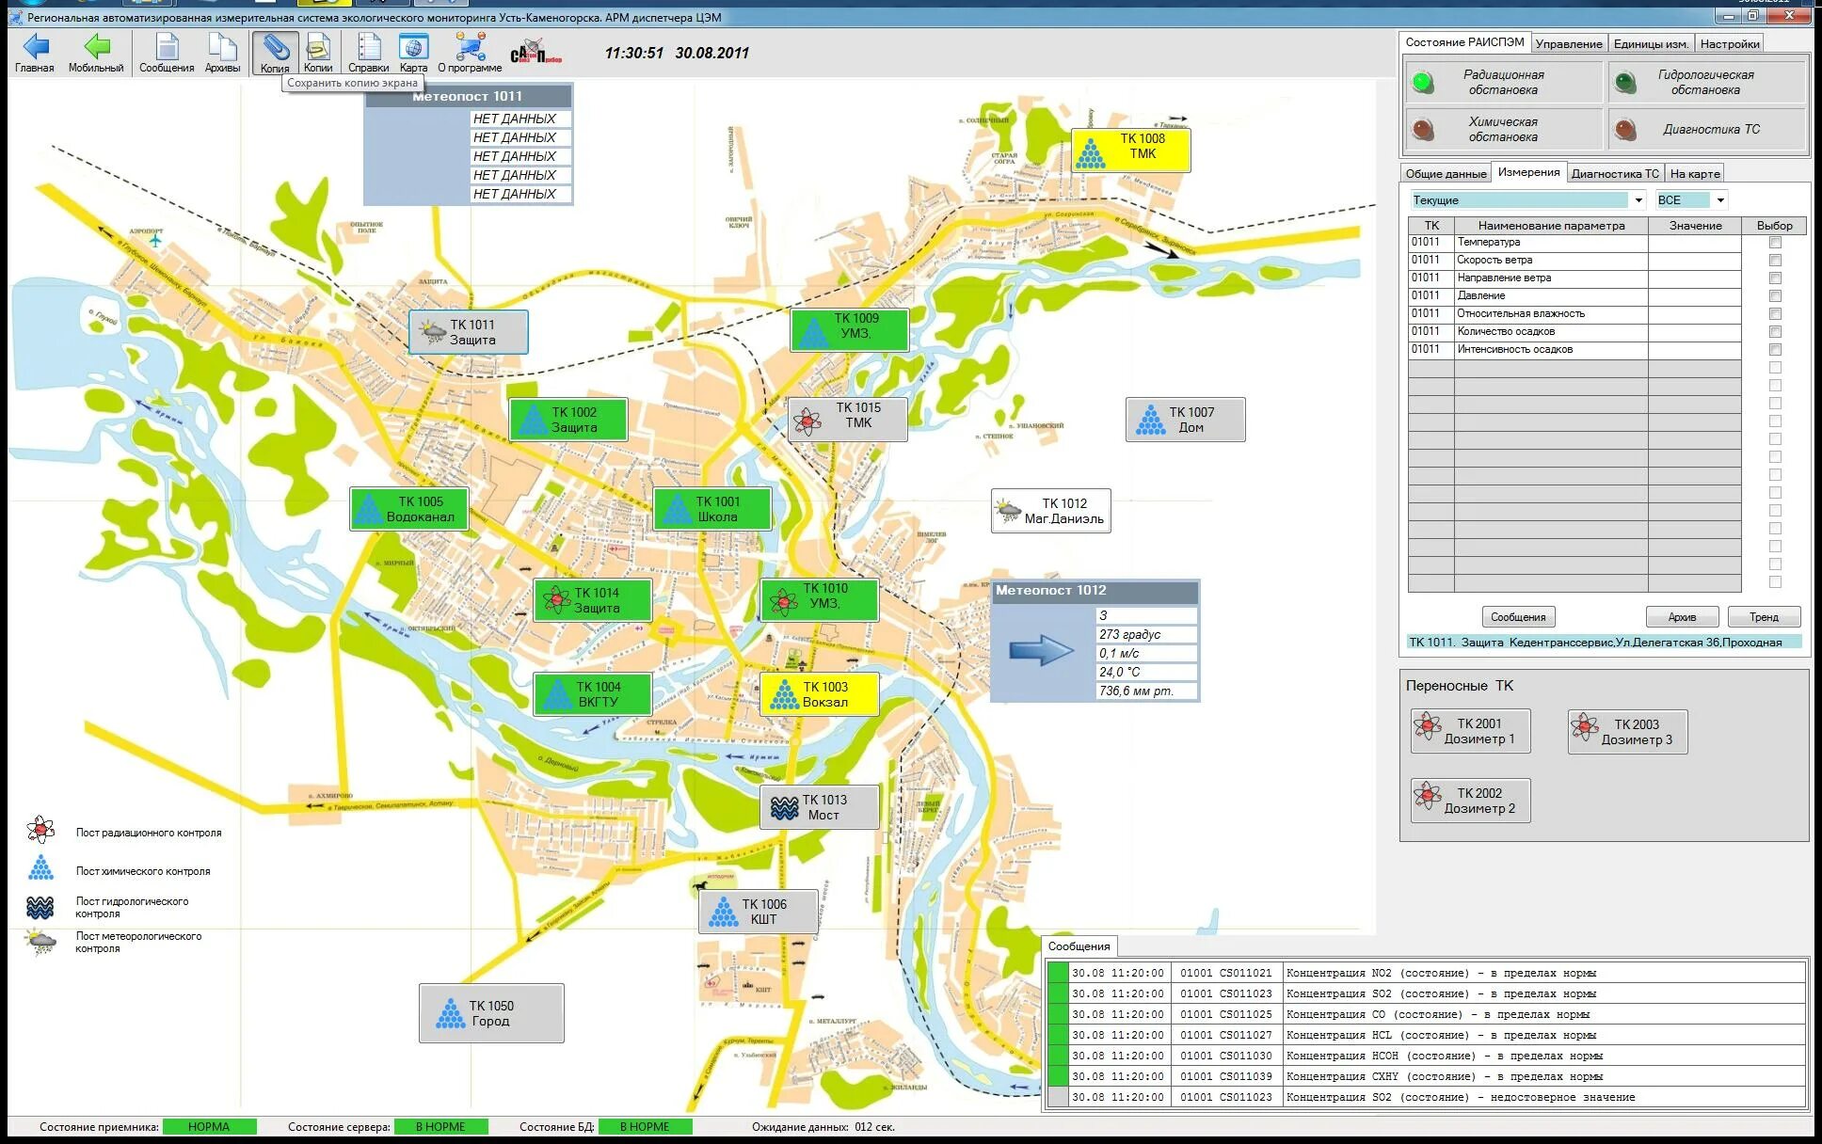Expand the Текущие dropdown
1822x1144 pixels.
1638,200
